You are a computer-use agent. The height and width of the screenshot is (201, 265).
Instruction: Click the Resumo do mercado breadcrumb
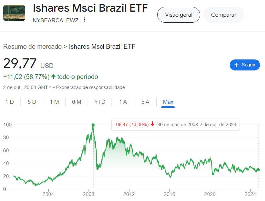tap(32, 47)
